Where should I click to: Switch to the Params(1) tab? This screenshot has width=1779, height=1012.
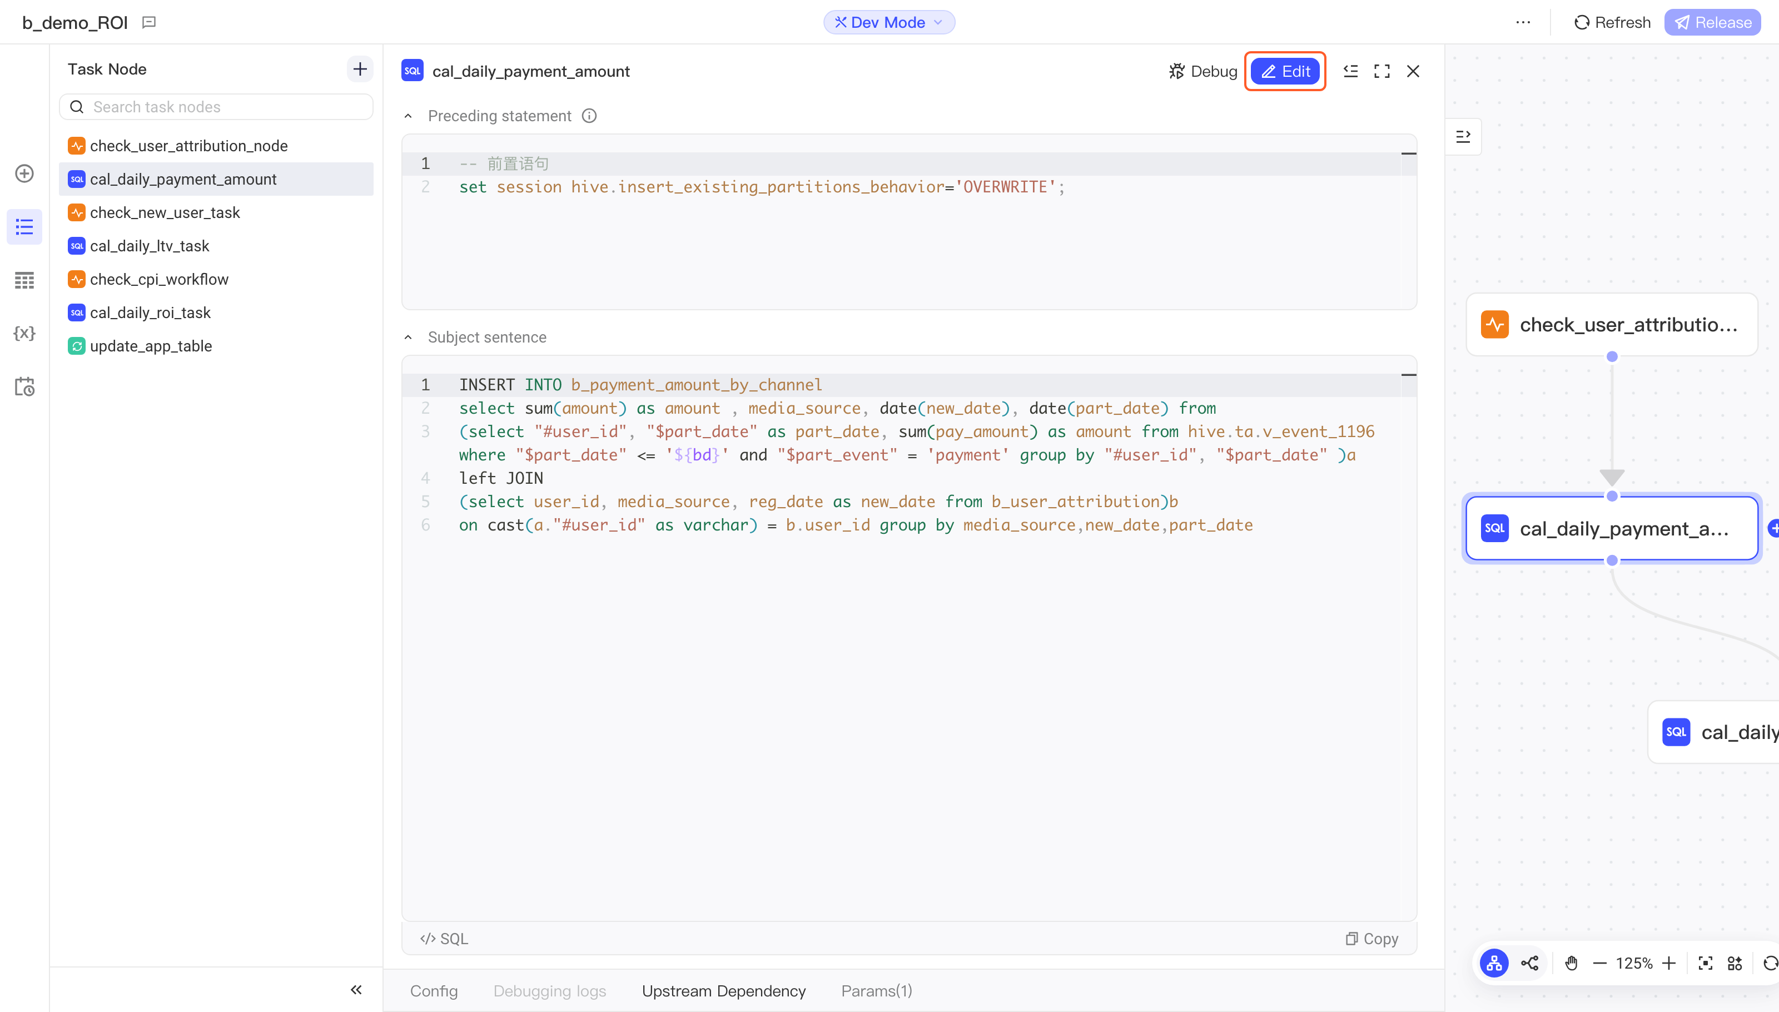pyautogui.click(x=876, y=990)
